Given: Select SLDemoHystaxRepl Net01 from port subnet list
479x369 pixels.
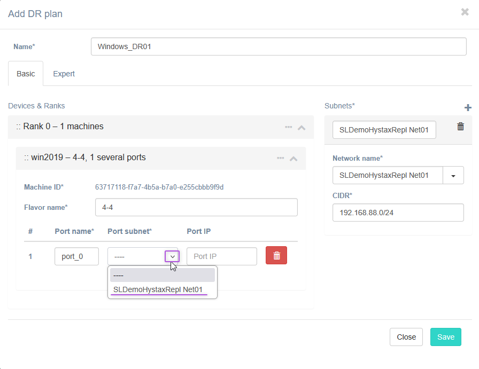Looking at the screenshot, I should coord(158,289).
